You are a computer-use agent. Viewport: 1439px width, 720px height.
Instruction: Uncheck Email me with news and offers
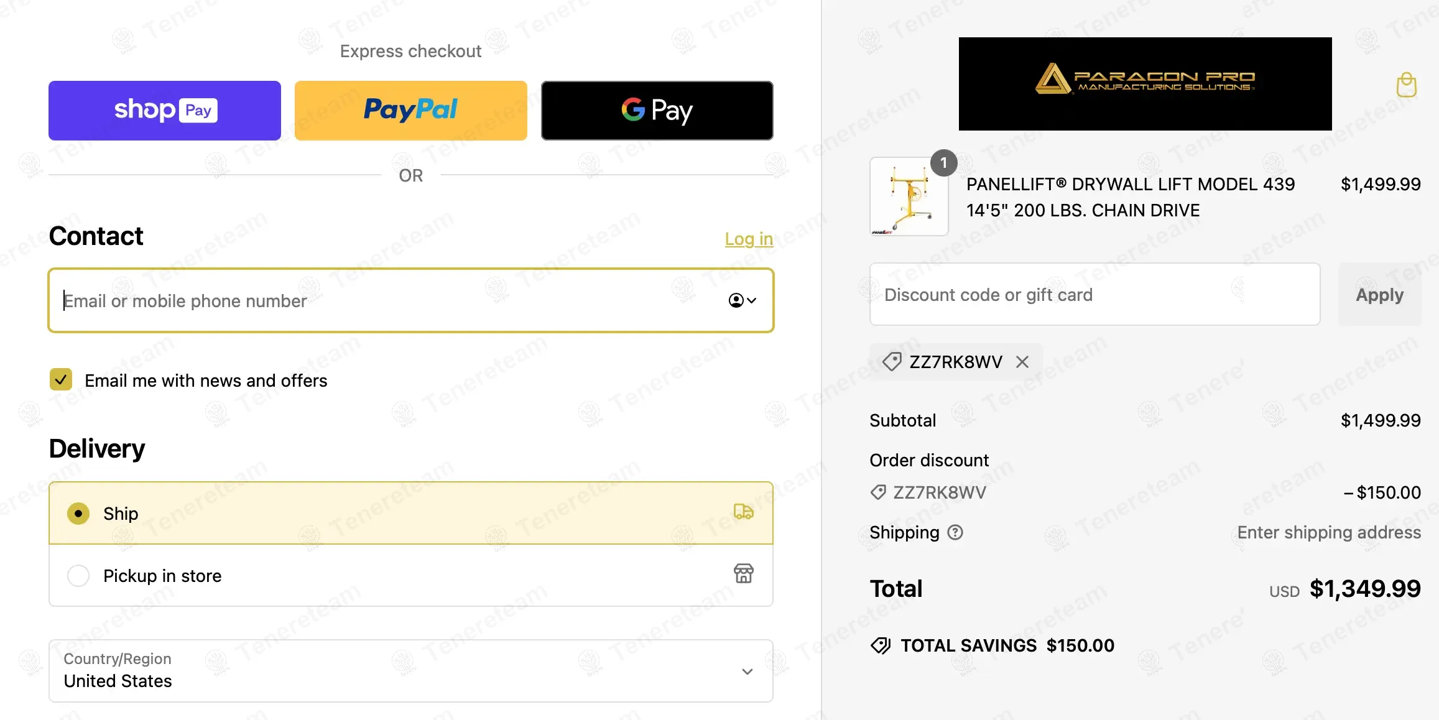pos(61,380)
